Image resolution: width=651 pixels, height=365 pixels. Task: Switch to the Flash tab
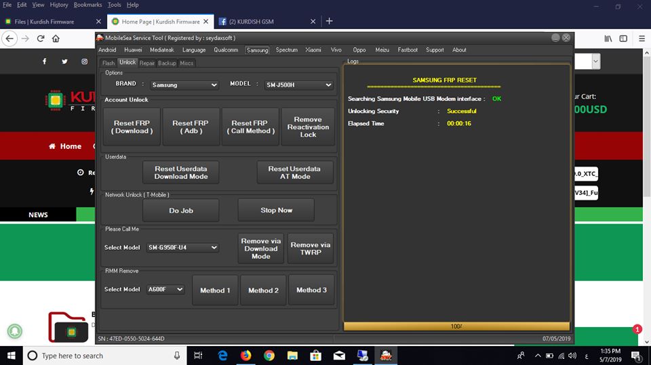pos(108,63)
